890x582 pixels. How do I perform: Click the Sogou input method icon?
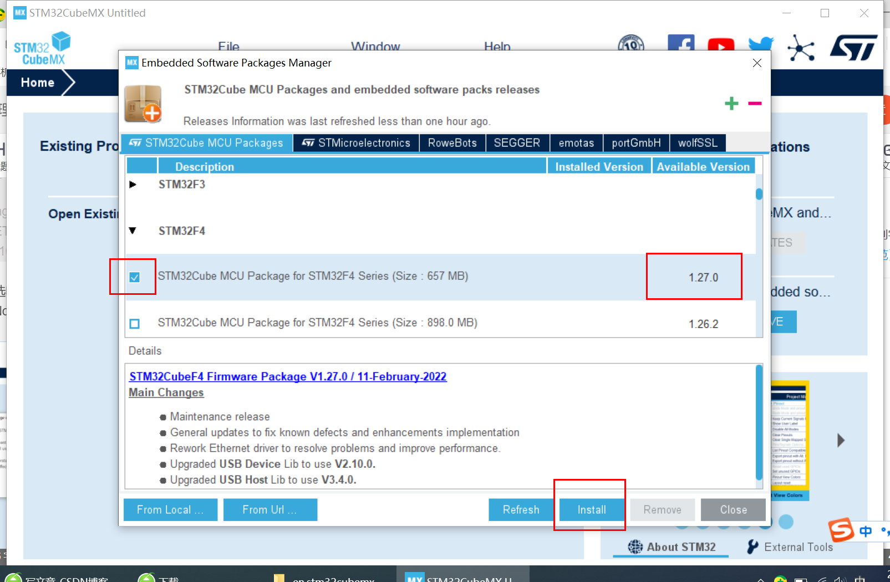tap(841, 530)
